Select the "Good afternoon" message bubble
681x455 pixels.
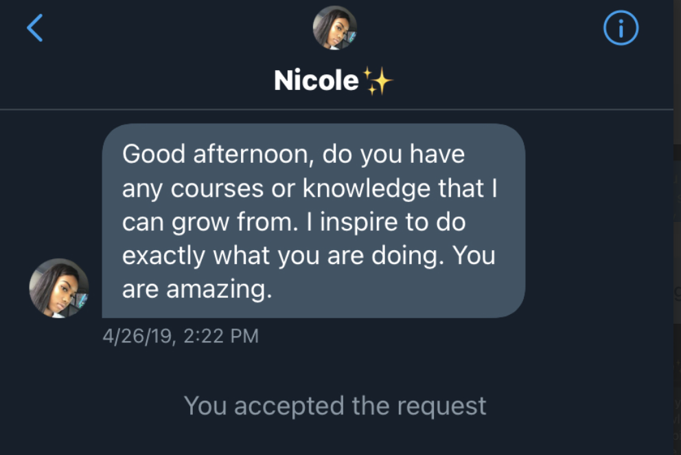point(313,221)
